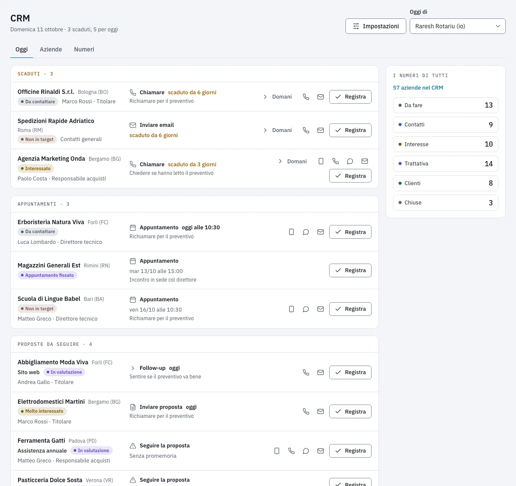Click Registra for Spedizioni Rapide Adriatico
This screenshot has height=486, width=516.
click(350, 130)
